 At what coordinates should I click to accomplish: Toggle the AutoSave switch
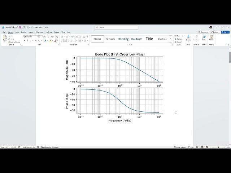pos(15,27)
